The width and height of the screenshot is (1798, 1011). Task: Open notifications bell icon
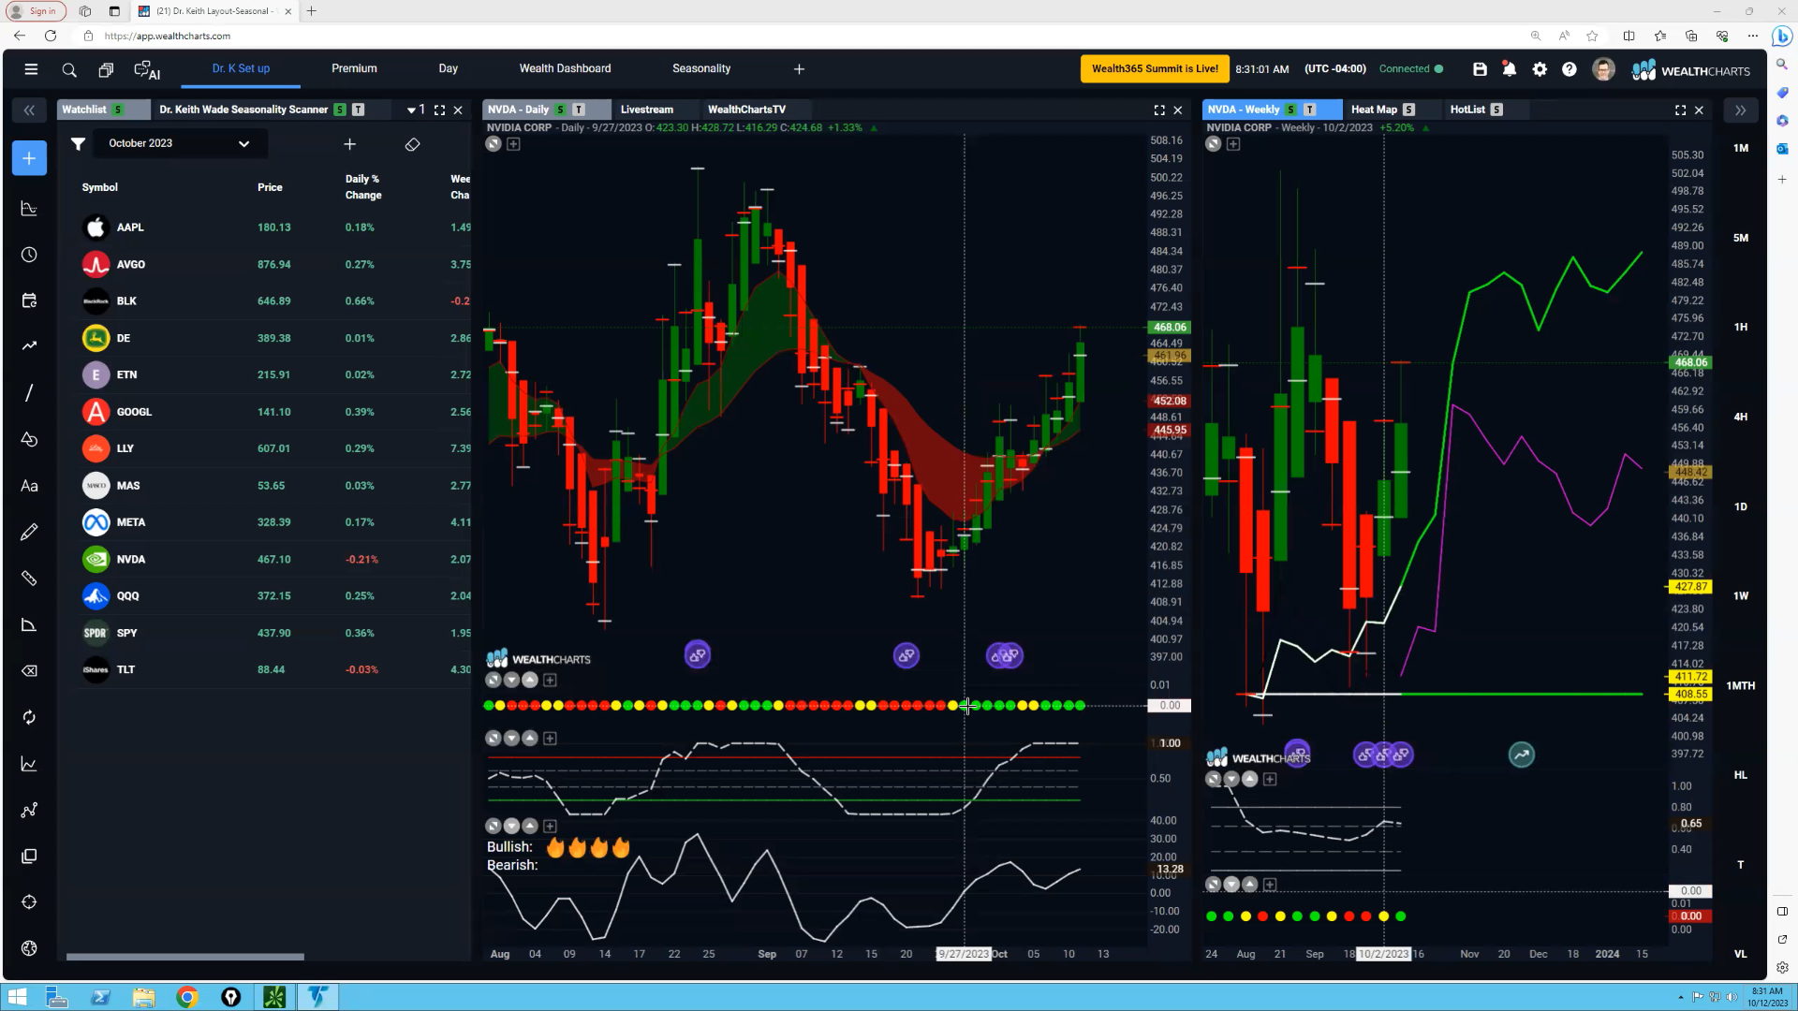pyautogui.click(x=1510, y=69)
